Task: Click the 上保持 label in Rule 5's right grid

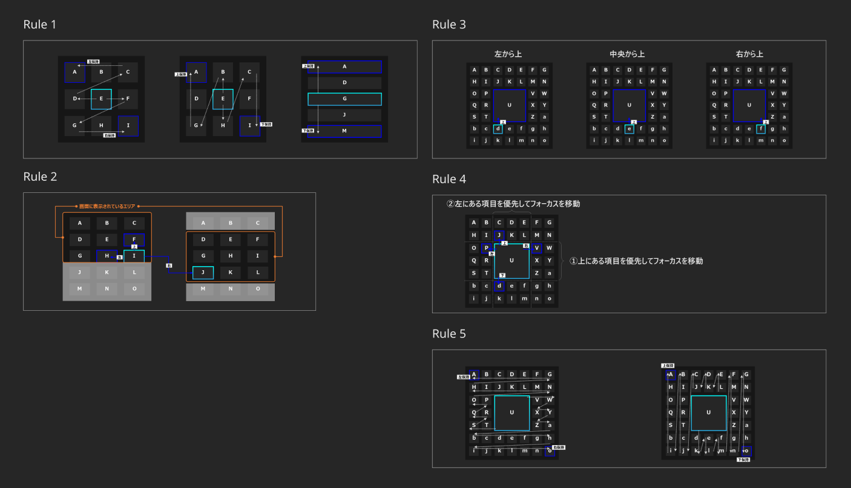Action: (x=667, y=366)
